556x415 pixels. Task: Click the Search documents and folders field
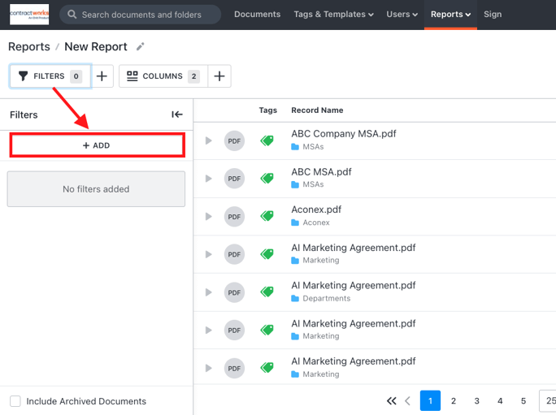tap(141, 15)
